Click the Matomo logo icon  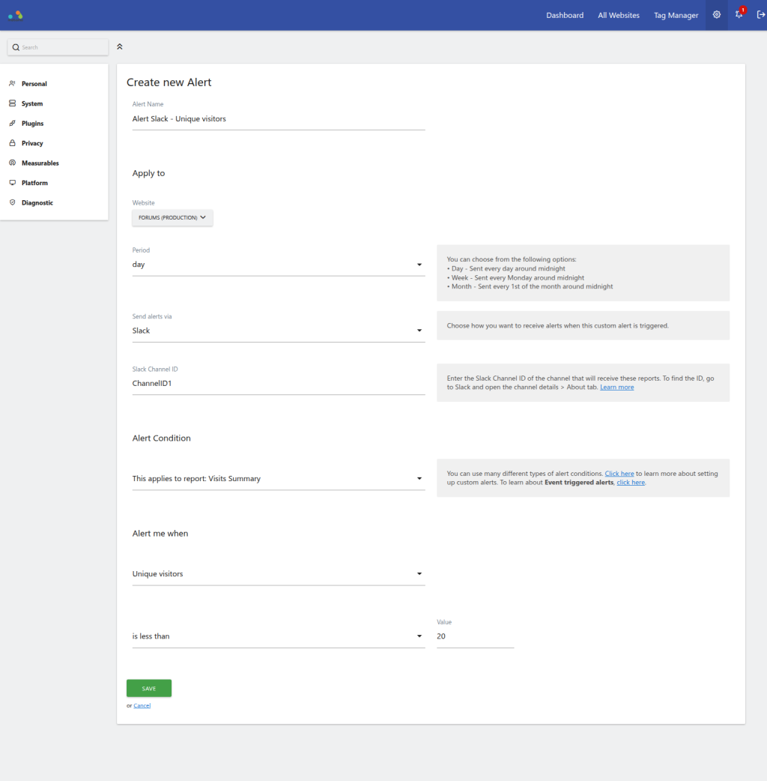16,15
